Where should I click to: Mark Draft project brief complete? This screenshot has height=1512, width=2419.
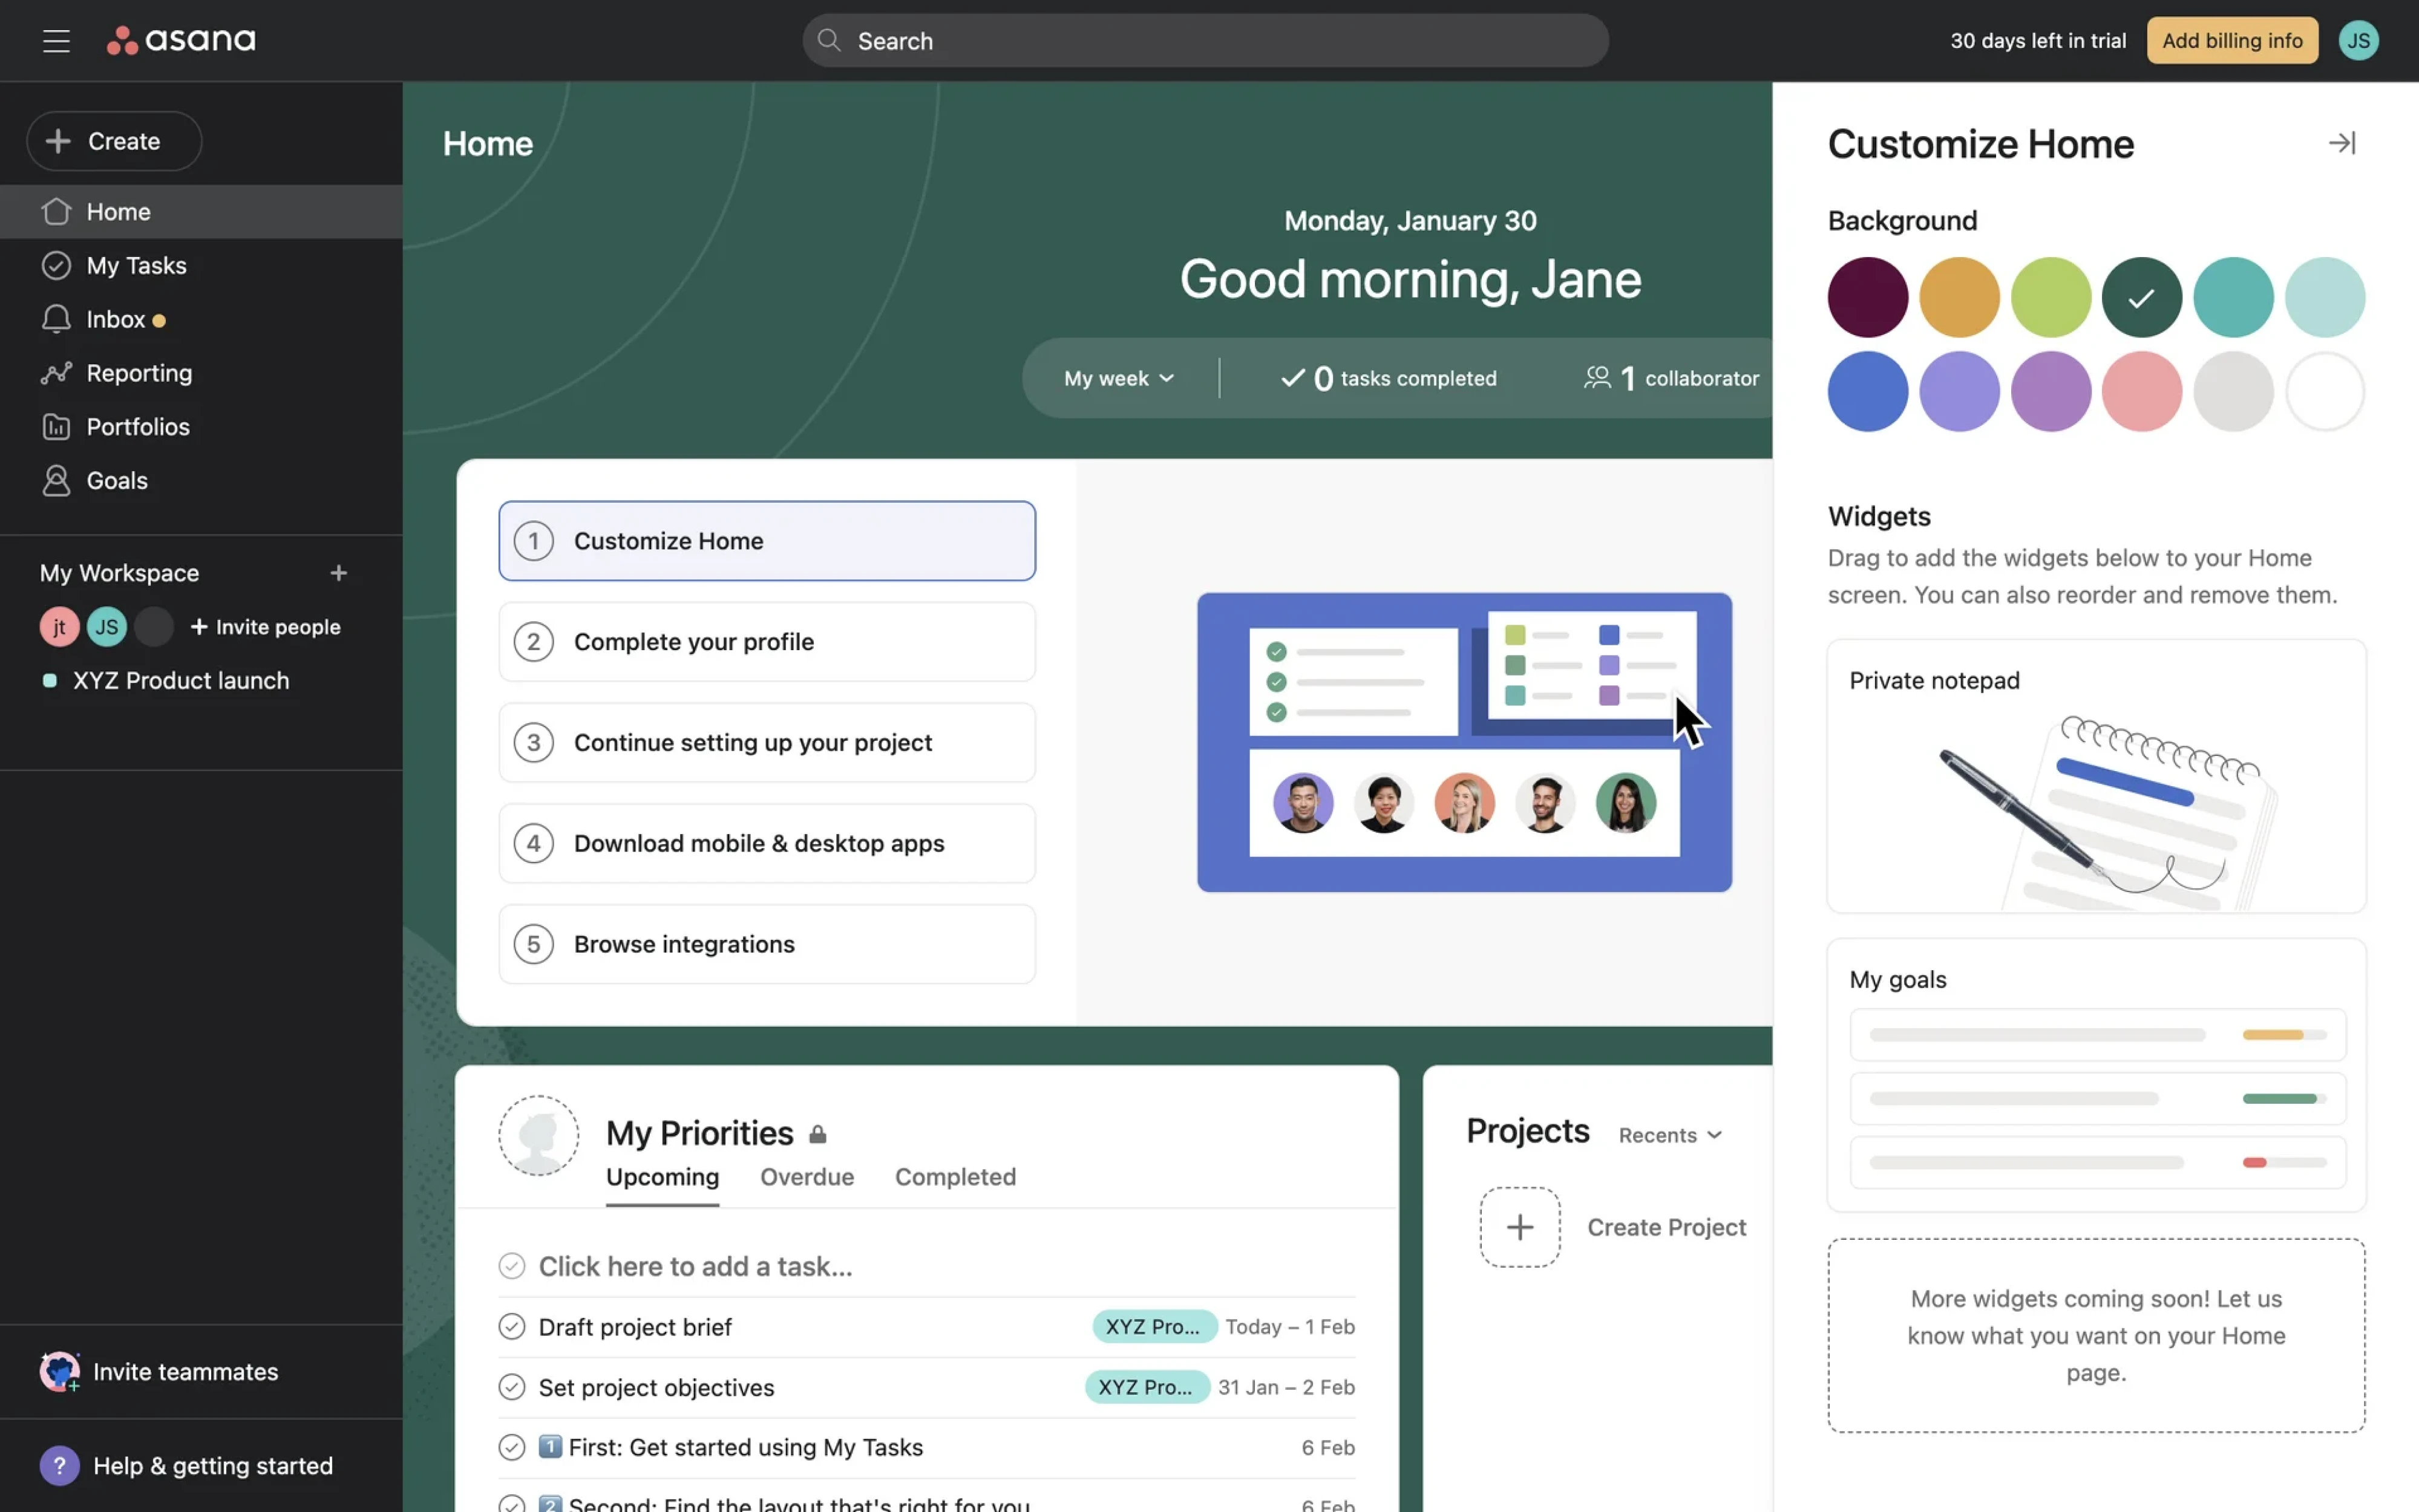(x=511, y=1327)
